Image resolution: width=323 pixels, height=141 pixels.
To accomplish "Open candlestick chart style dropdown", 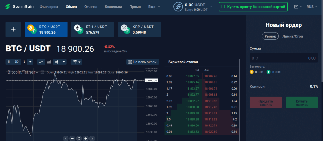I will (x=60, y=62).
